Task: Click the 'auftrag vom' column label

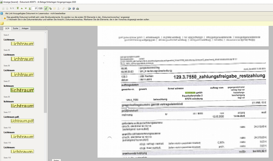Action: 217,88
